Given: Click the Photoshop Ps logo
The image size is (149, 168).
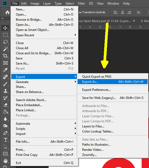Looking at the screenshot, I should click(5, 3).
